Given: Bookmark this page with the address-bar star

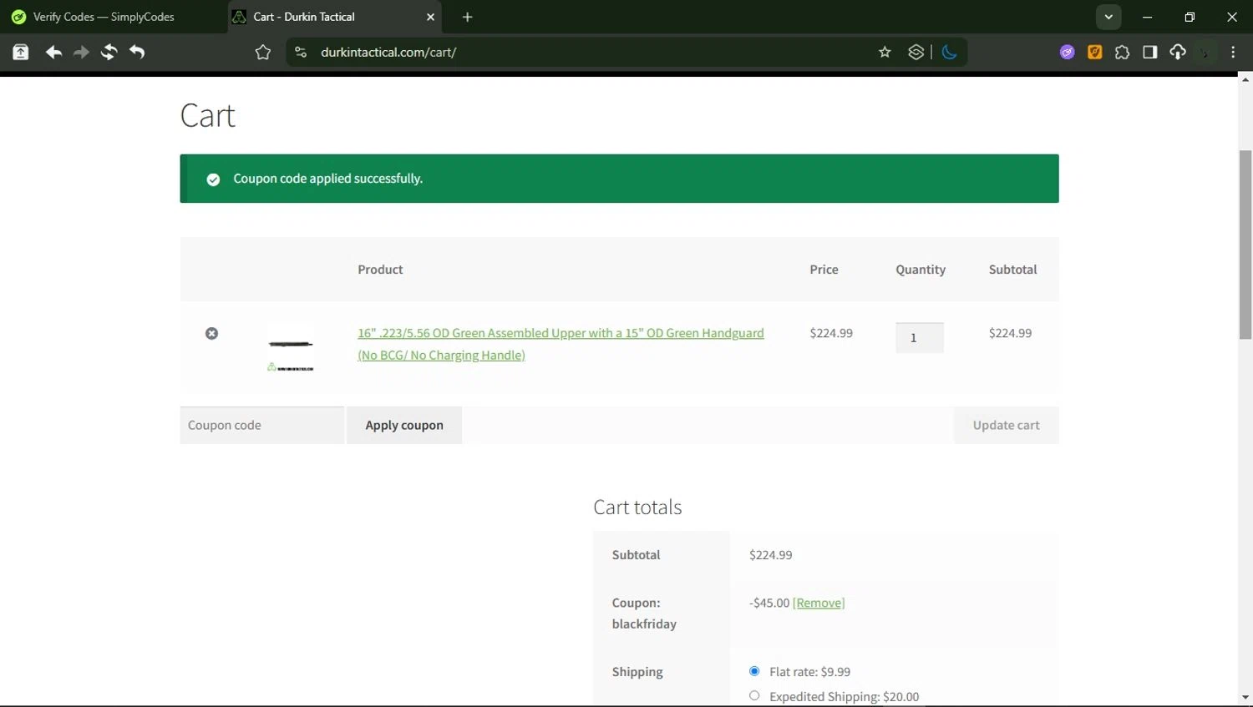Looking at the screenshot, I should 885,52.
